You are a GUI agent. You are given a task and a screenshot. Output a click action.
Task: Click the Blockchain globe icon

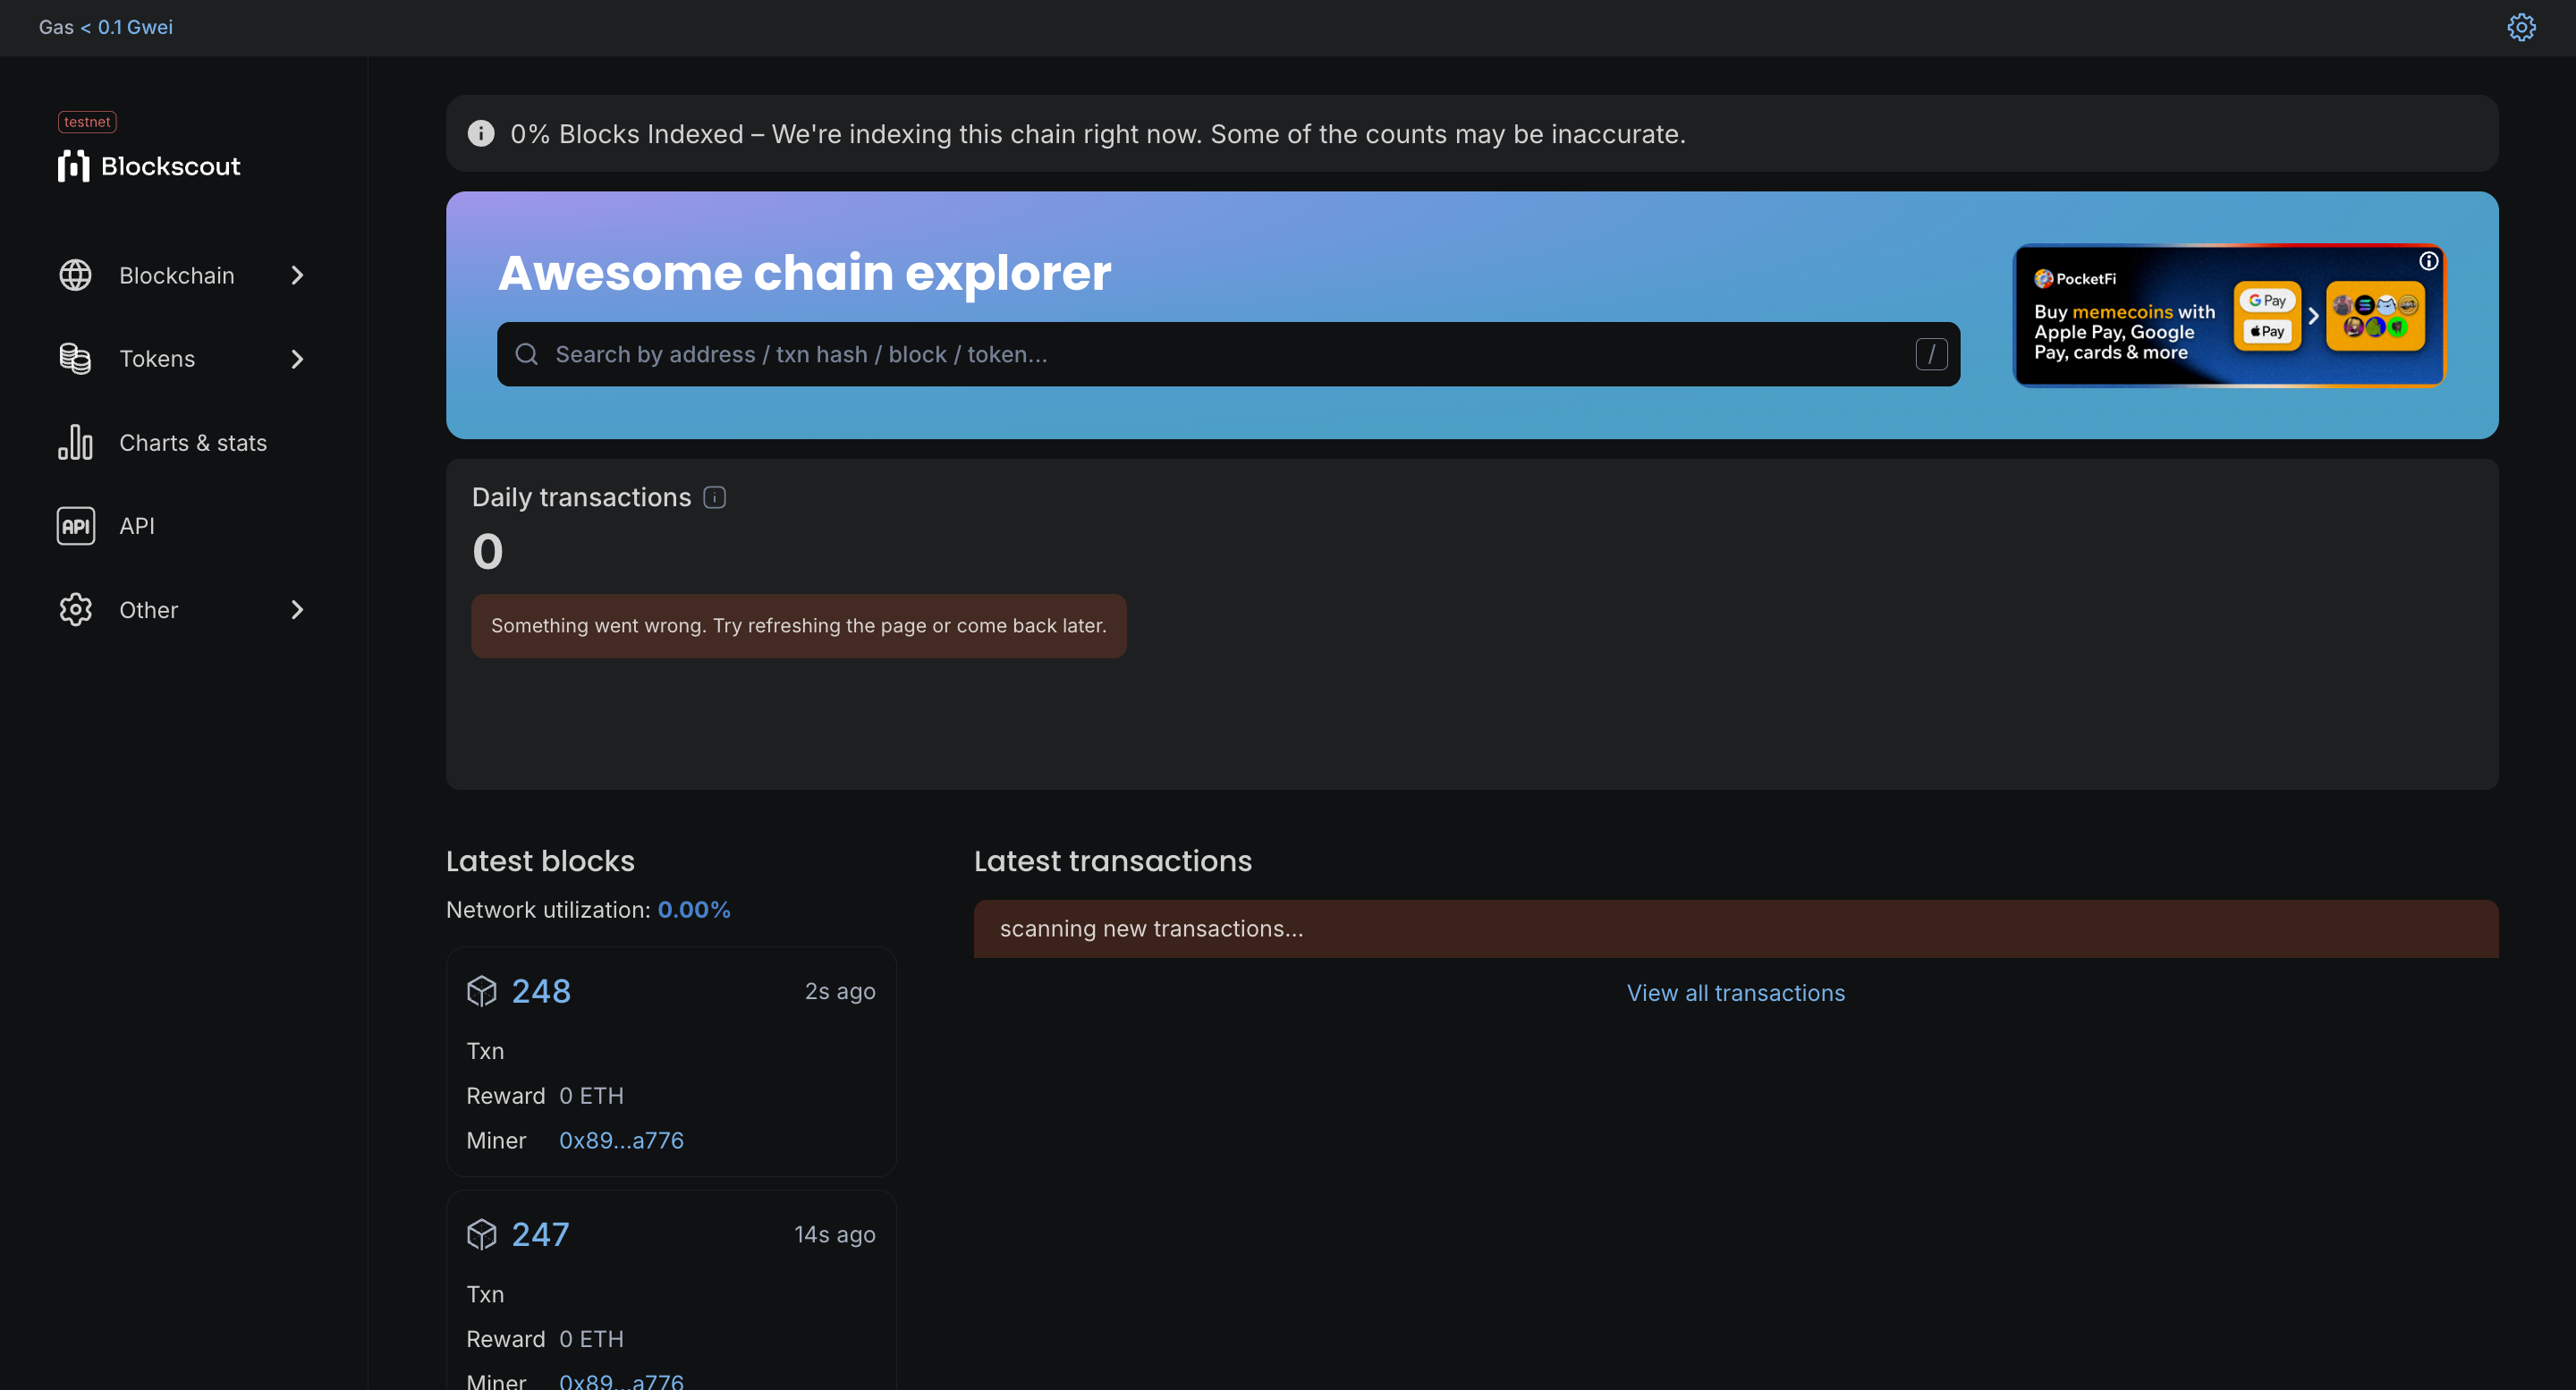[x=75, y=275]
